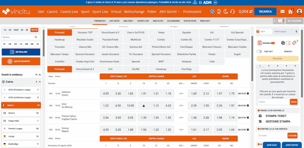This screenshot has width=304, height=148.
Task: Select the VE day filter
Action: tap(4, 44)
